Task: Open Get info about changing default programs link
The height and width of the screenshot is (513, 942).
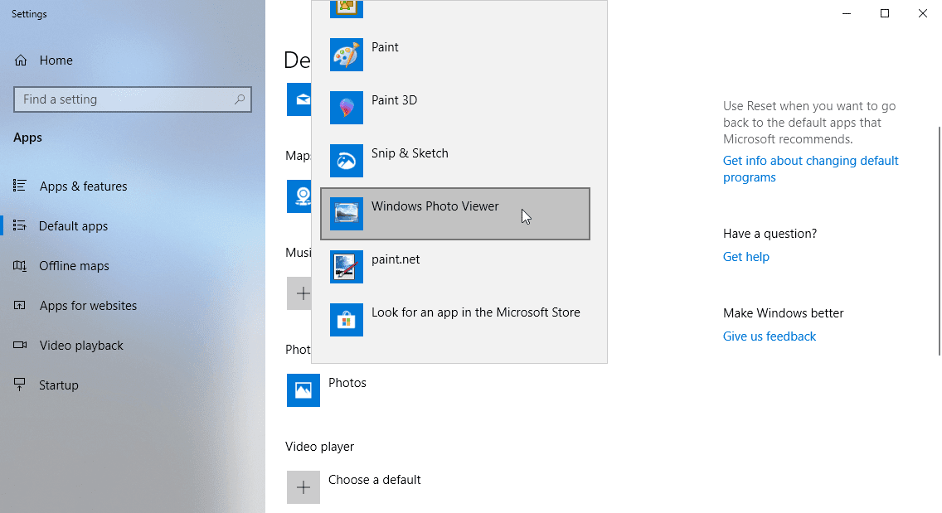Action: [810, 169]
